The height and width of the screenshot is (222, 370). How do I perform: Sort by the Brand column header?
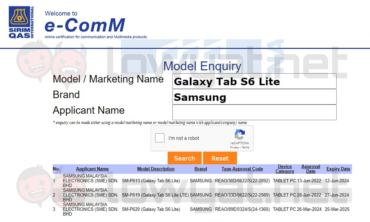(201, 169)
